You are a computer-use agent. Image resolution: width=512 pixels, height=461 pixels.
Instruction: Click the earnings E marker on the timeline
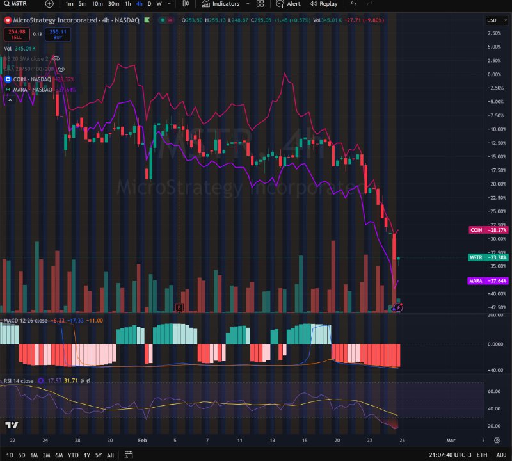pyautogui.click(x=179, y=307)
